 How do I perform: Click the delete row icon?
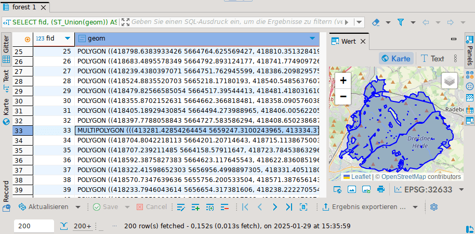tap(225, 207)
